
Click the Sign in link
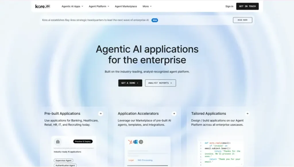229,6
